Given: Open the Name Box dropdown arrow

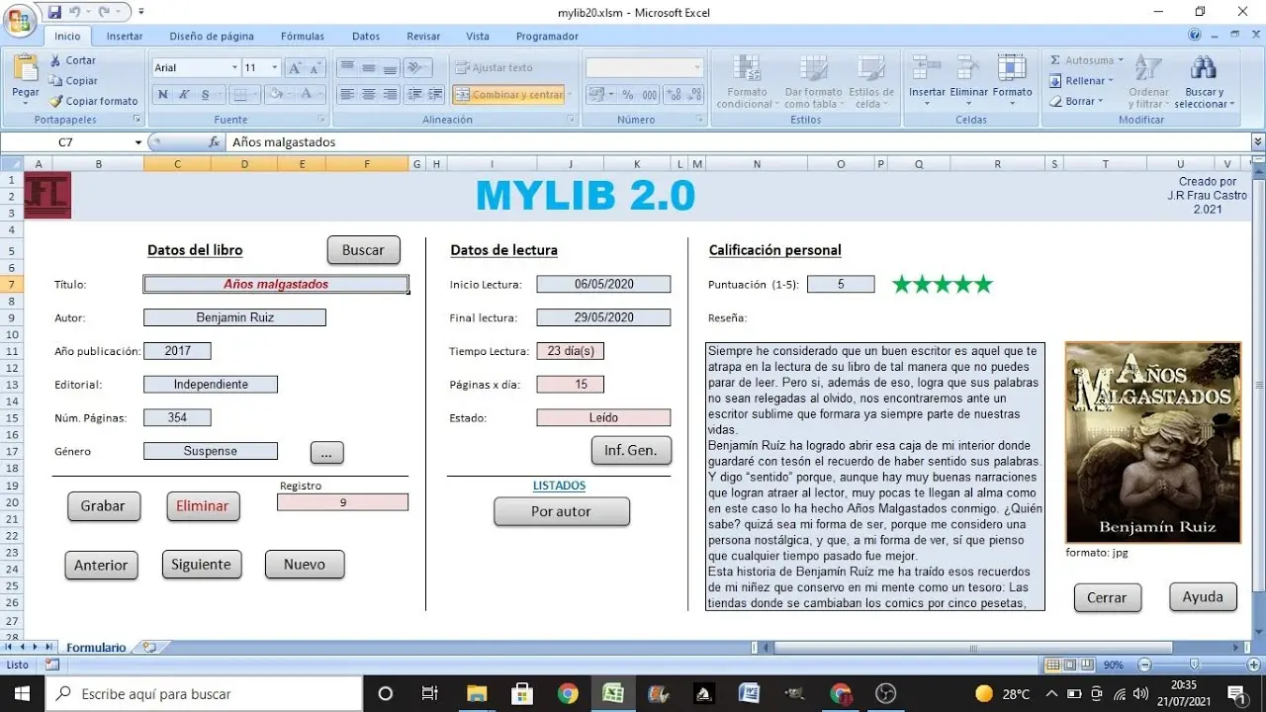Looking at the screenshot, I should tap(138, 142).
